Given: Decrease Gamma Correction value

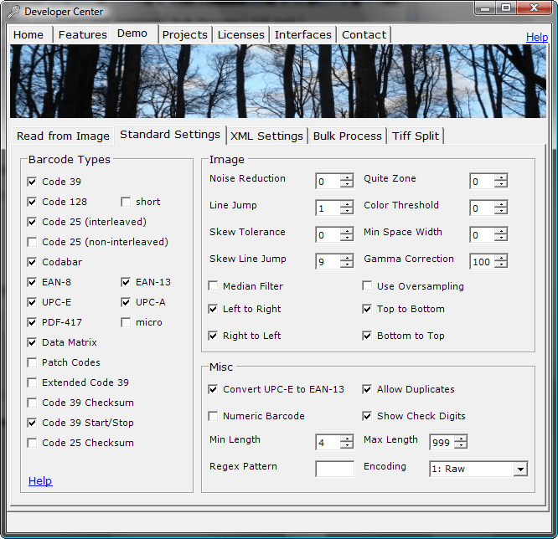Looking at the screenshot, I should click(501, 264).
